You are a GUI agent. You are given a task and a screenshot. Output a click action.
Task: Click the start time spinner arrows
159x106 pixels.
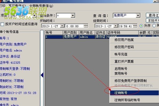tap(86, 26)
